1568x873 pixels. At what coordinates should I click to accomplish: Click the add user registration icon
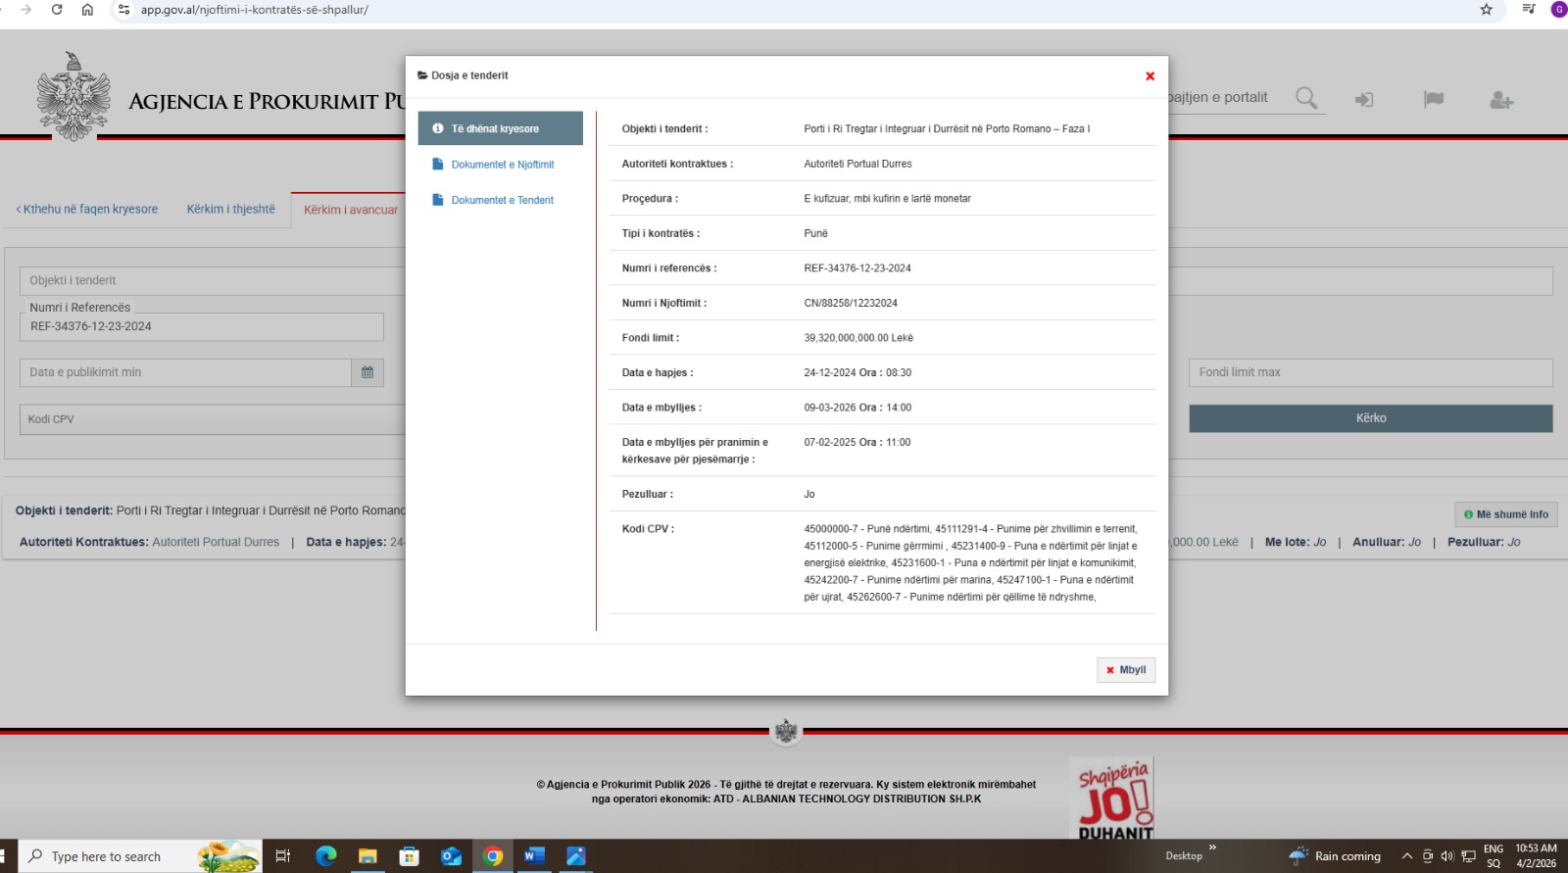point(1500,100)
